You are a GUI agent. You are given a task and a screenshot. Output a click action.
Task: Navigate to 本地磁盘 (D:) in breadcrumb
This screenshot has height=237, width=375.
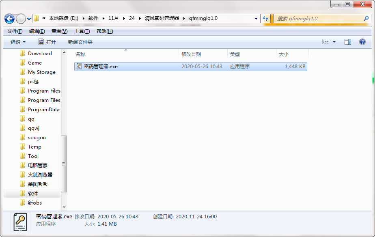tap(63, 18)
